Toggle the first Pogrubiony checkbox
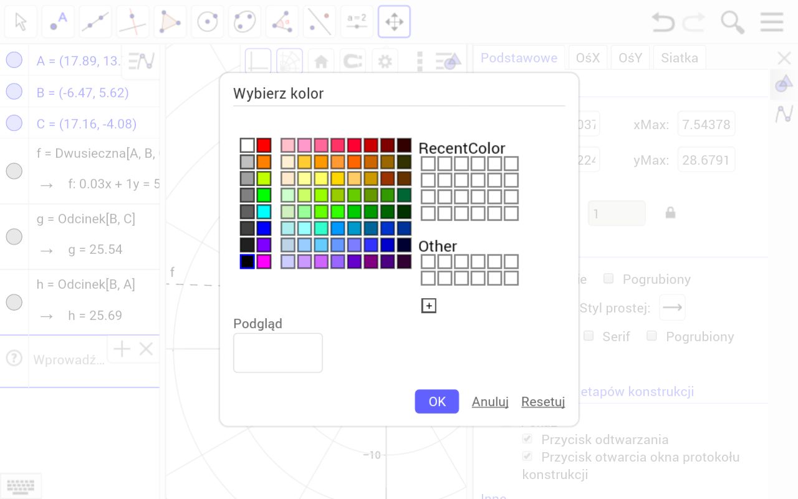The height and width of the screenshot is (499, 798). coord(609,278)
